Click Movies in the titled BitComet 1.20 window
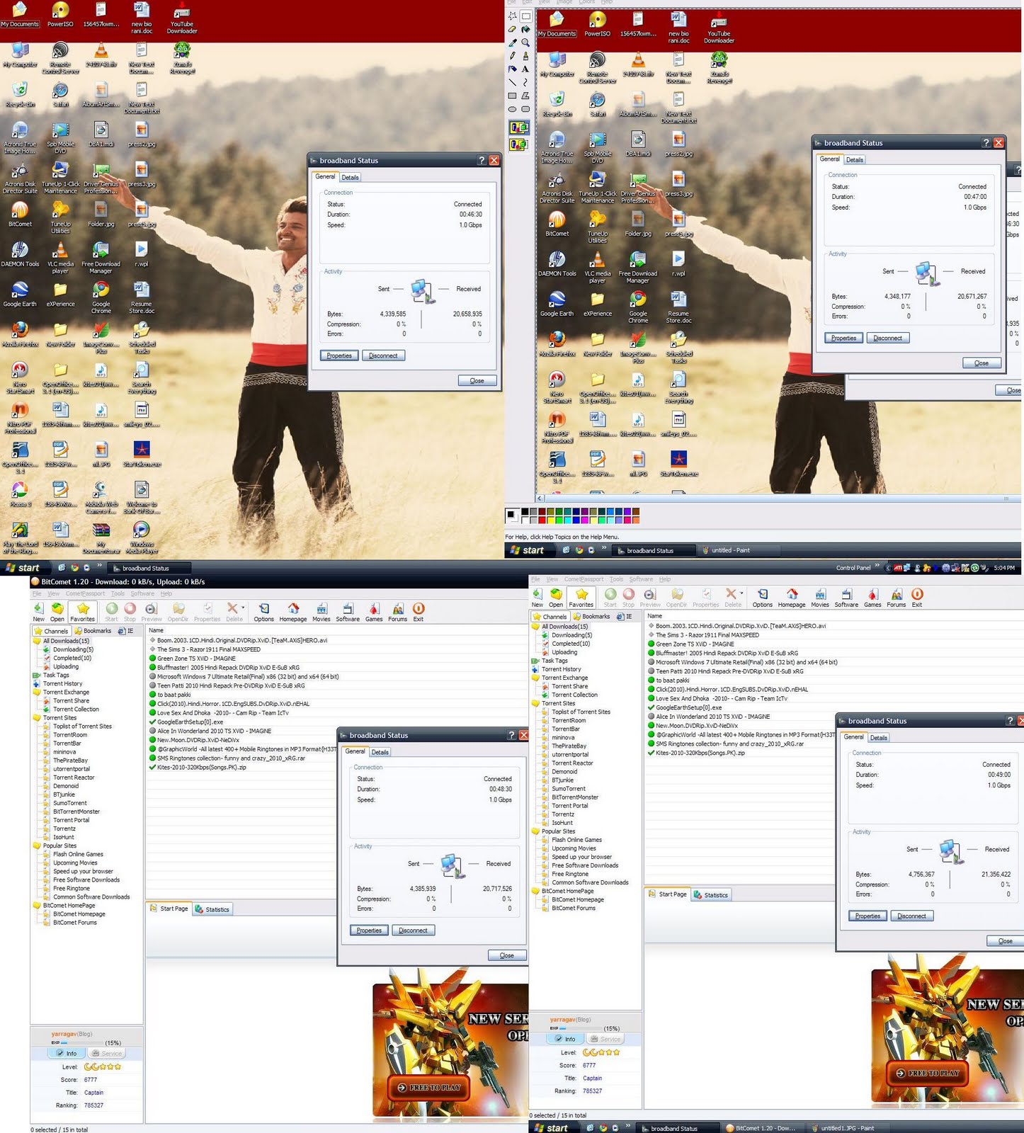This screenshot has height=1133, width=1024. [x=322, y=612]
